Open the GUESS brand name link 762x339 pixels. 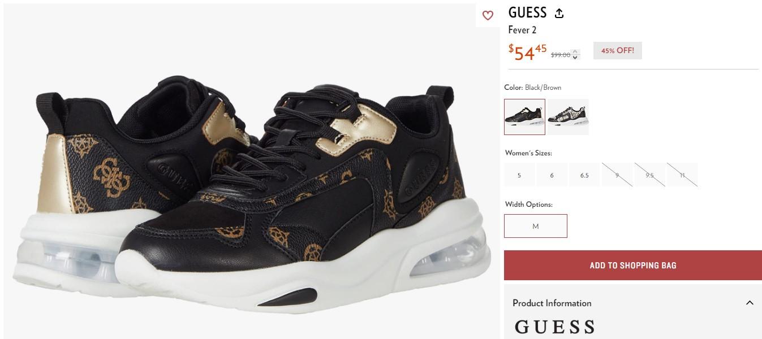tap(527, 12)
